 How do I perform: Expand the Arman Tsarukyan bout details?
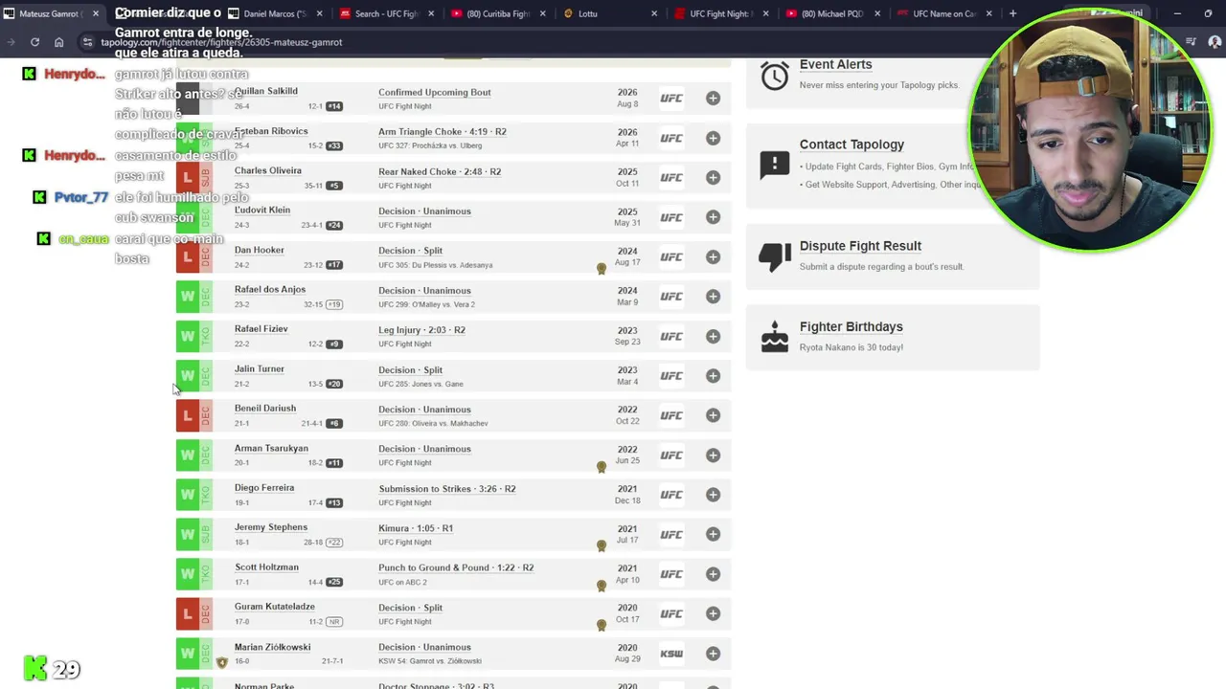[x=713, y=456]
